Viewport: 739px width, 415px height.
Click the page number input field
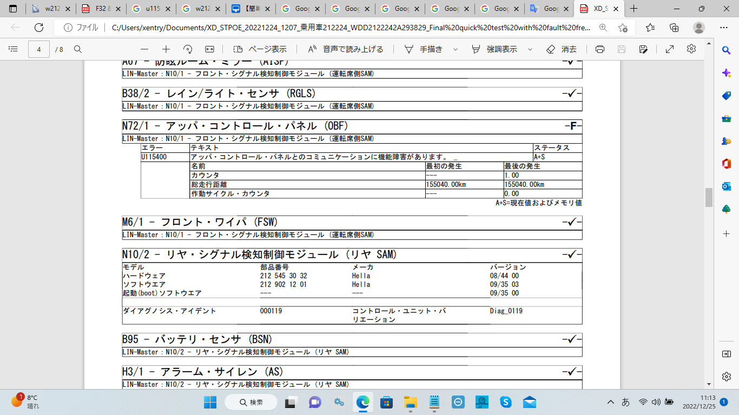point(39,49)
